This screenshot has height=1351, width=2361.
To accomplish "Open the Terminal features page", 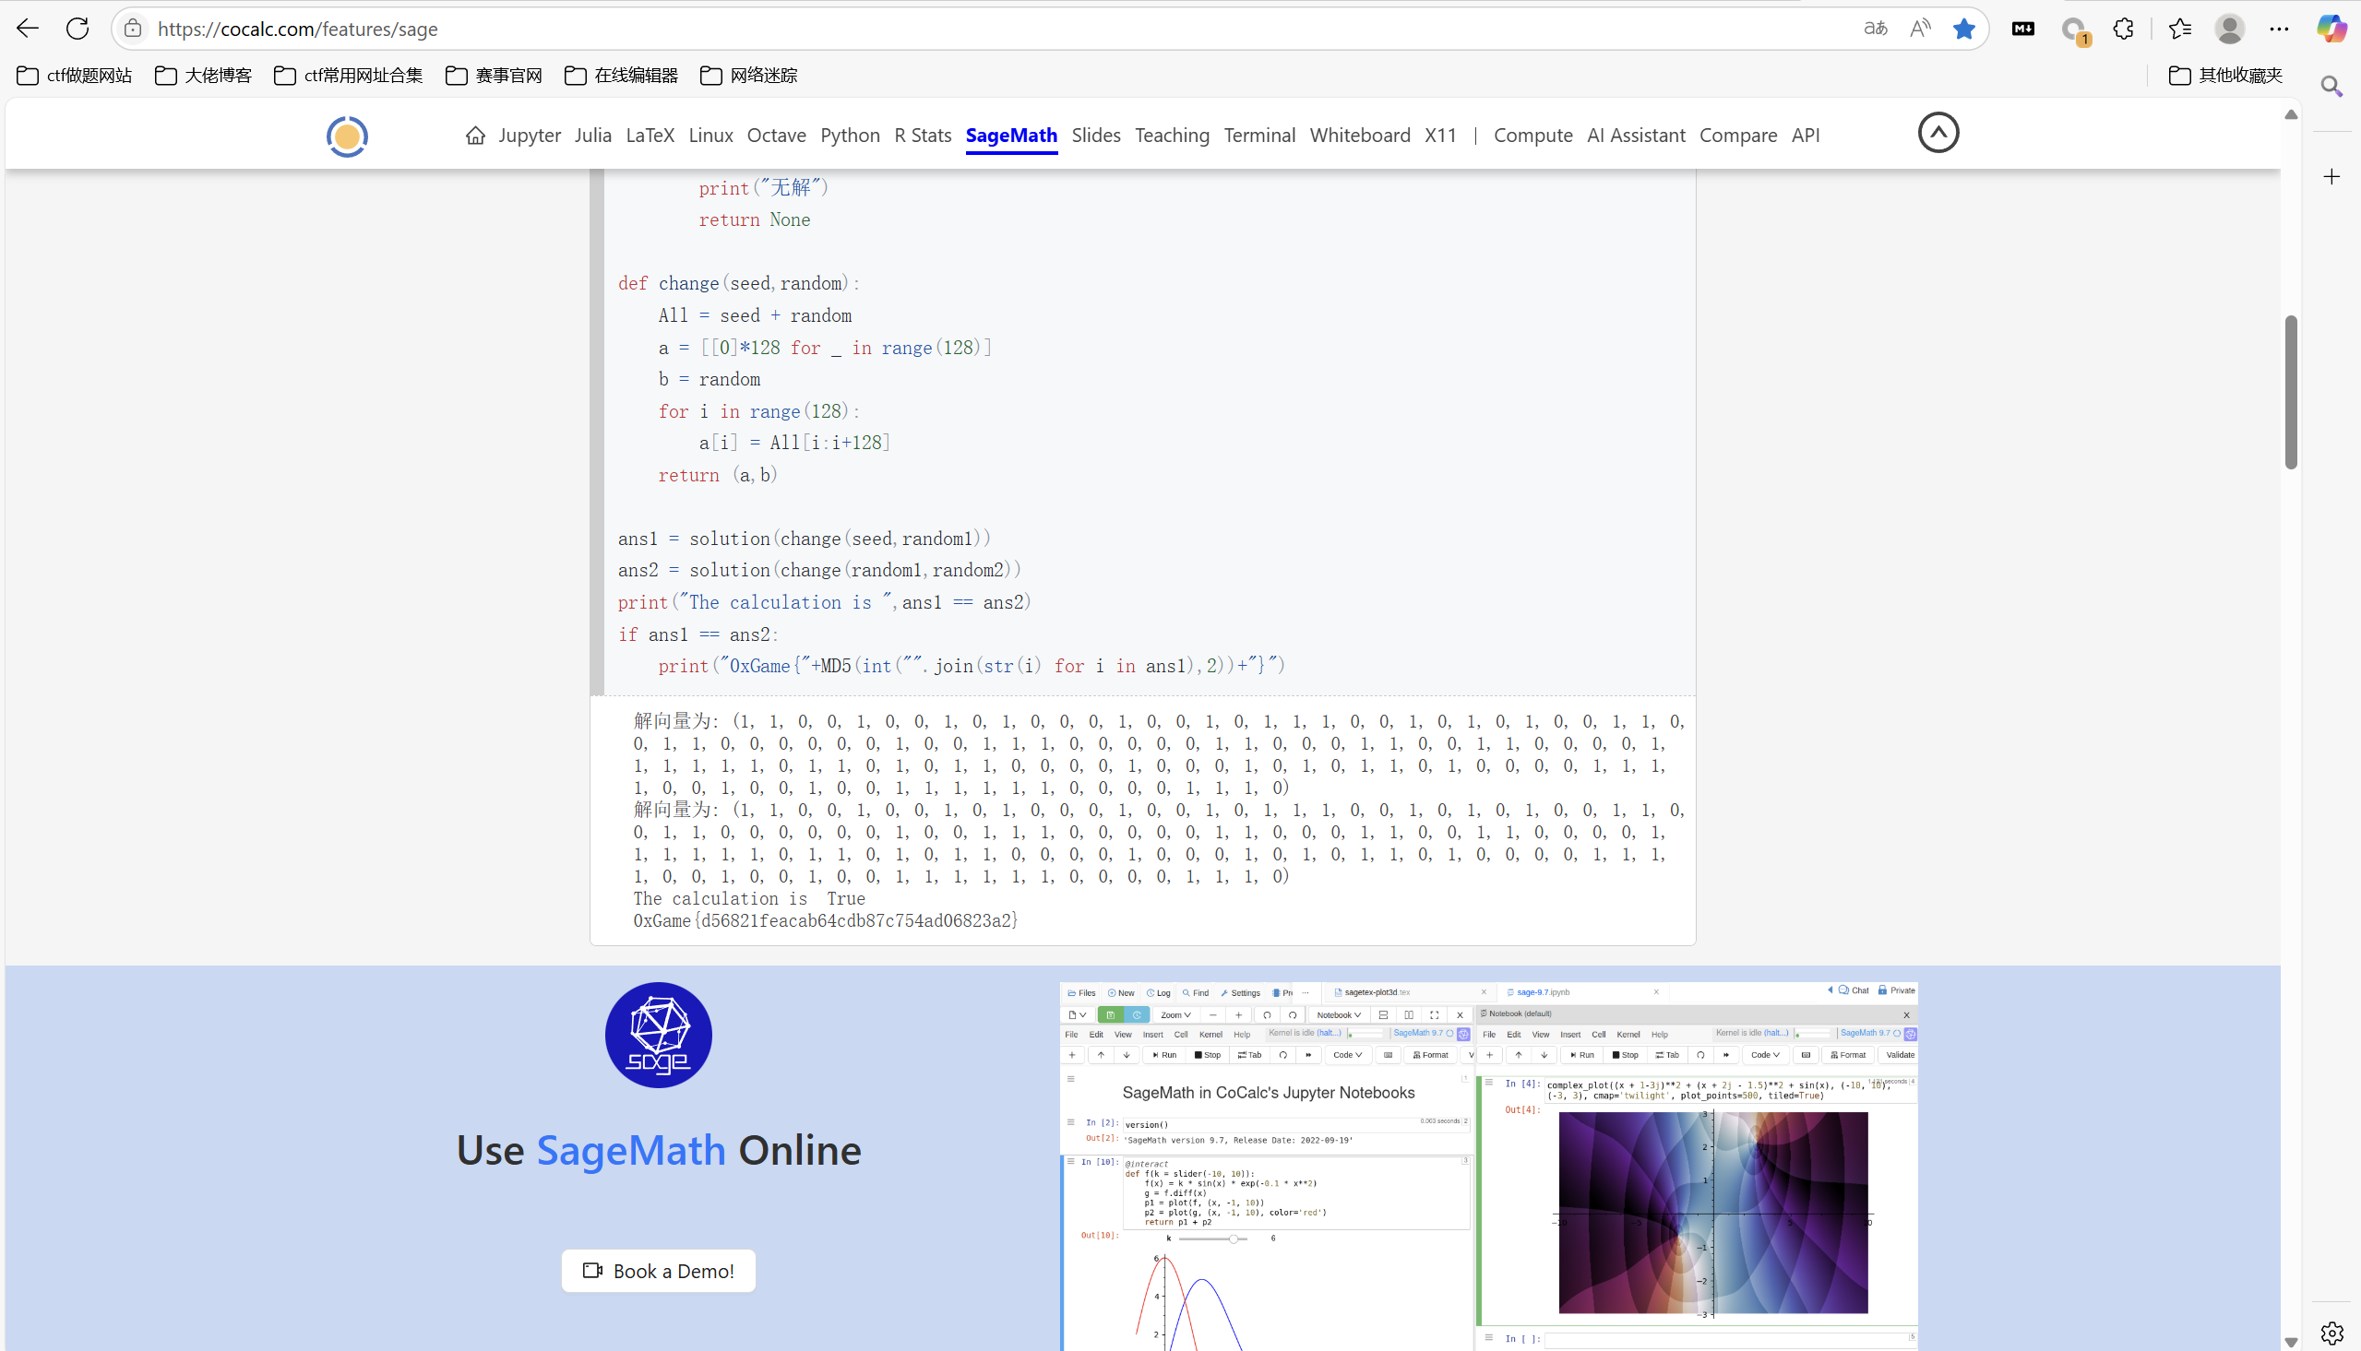I will (x=1259, y=136).
